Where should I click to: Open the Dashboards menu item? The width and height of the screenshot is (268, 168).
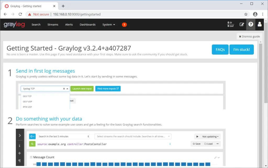(x=87, y=24)
